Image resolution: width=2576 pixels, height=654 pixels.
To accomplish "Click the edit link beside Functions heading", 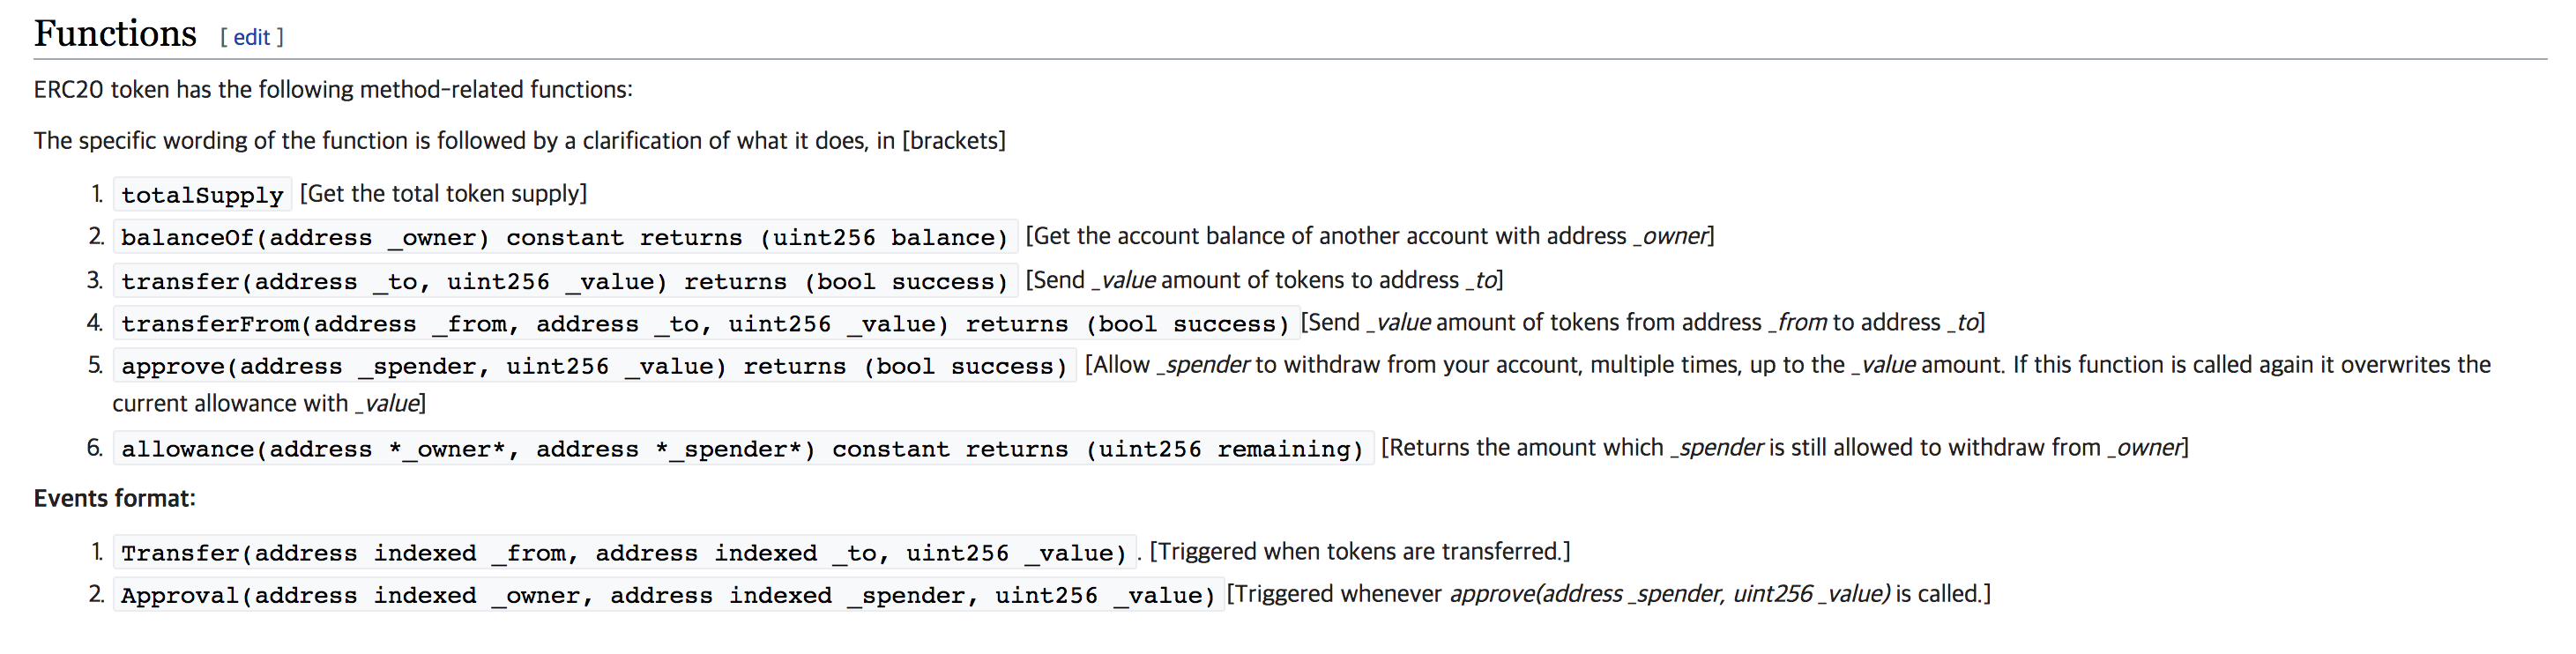I will 251,37.
